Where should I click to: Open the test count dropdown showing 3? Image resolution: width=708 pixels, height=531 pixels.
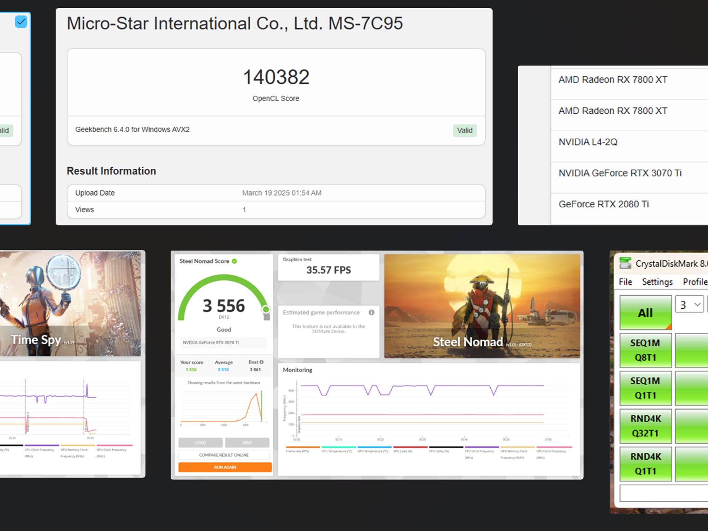click(689, 305)
